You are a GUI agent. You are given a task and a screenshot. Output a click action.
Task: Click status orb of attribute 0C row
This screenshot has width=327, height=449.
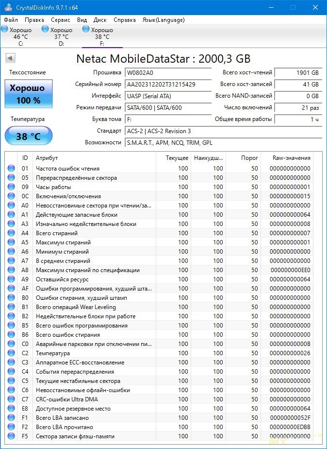click(x=11, y=196)
